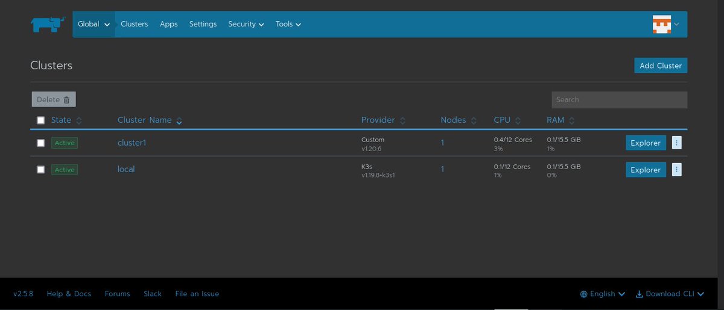The image size is (724, 310).
Task: Click the Custom provider text
Action: [373, 140]
